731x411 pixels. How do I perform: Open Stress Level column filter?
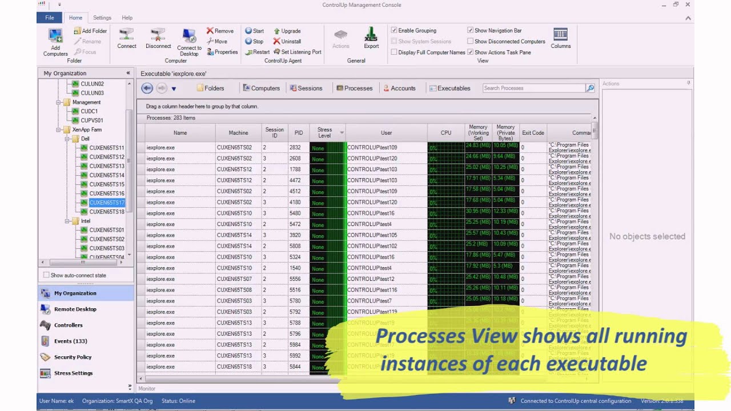tap(342, 132)
